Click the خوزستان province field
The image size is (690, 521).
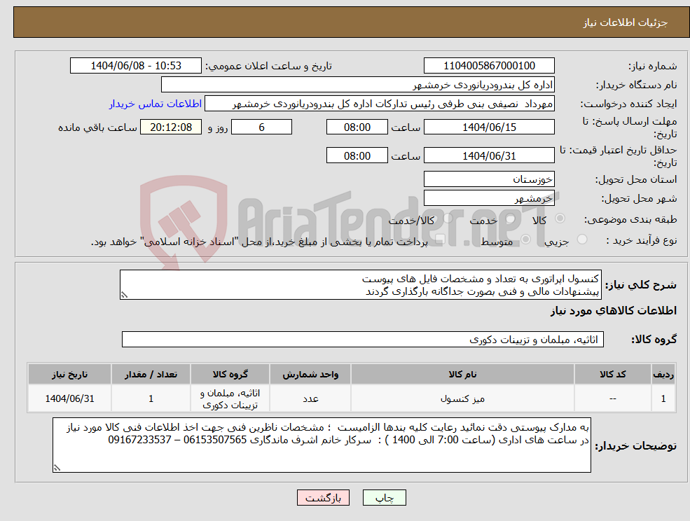489,179
